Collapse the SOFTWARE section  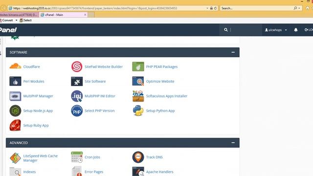point(233,52)
